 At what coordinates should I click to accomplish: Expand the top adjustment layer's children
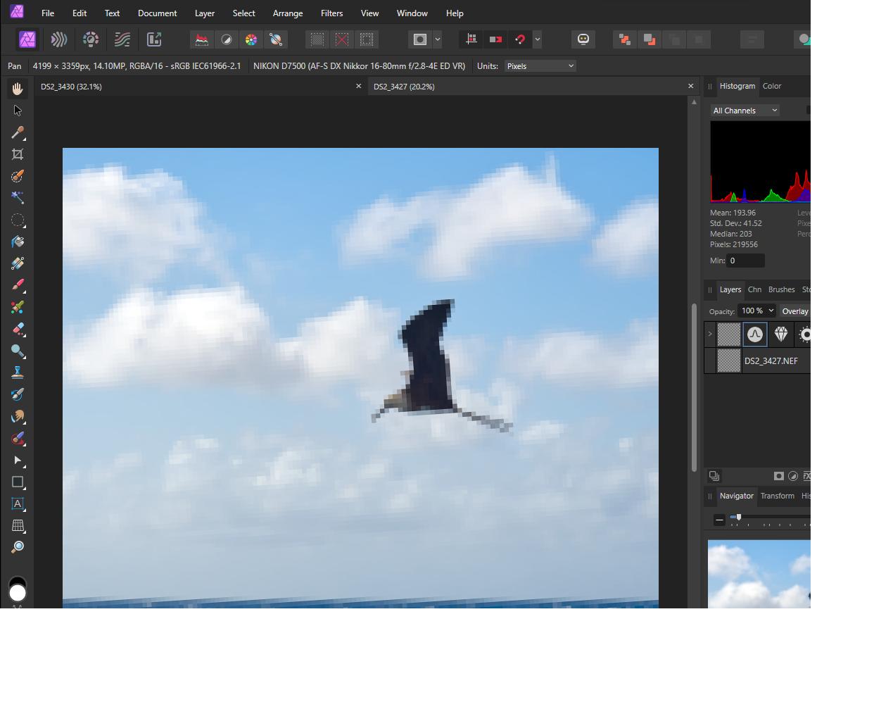[710, 334]
